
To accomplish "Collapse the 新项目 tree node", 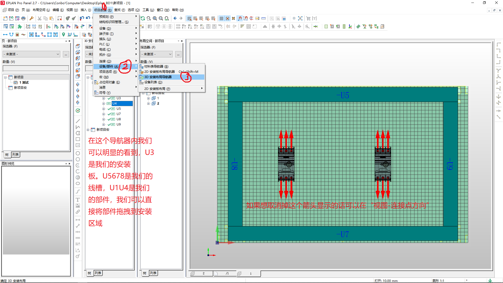I will click(6, 77).
